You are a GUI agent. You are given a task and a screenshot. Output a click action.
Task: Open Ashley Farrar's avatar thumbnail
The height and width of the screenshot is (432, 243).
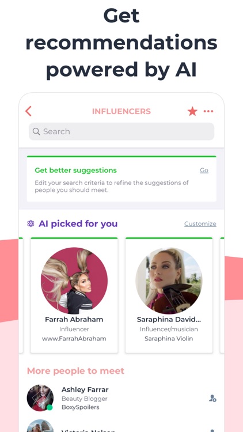40,398
